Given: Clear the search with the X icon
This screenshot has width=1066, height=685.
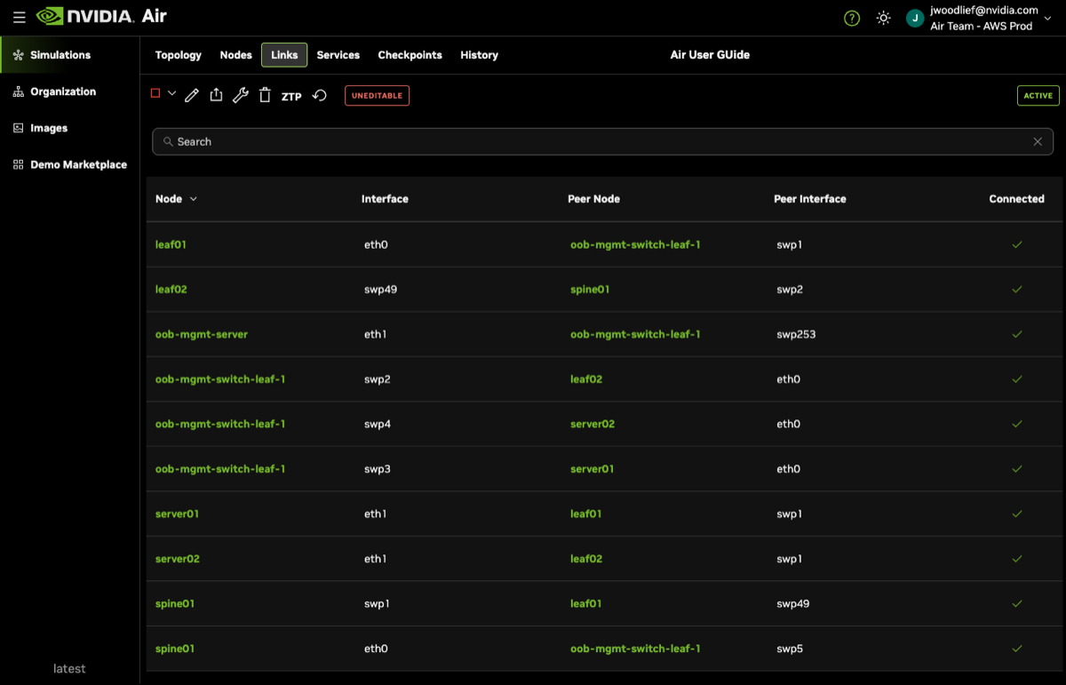Looking at the screenshot, I should 1038,141.
